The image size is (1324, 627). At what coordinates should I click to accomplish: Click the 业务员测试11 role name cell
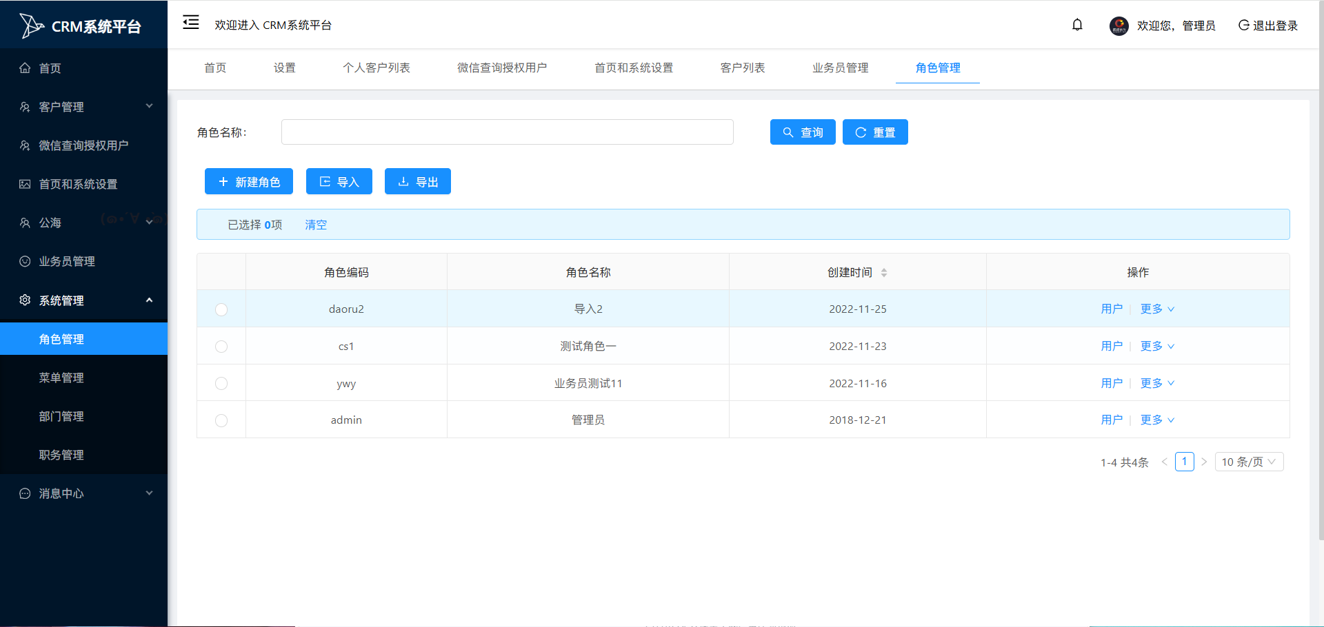[588, 383]
